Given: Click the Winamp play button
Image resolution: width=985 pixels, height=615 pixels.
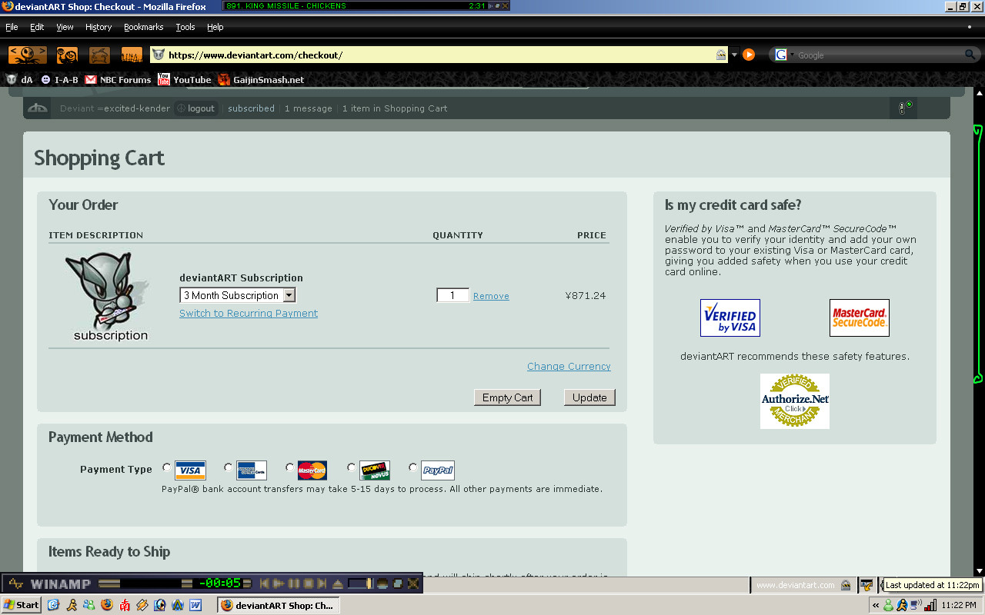Looking at the screenshot, I should pyautogui.click(x=279, y=583).
